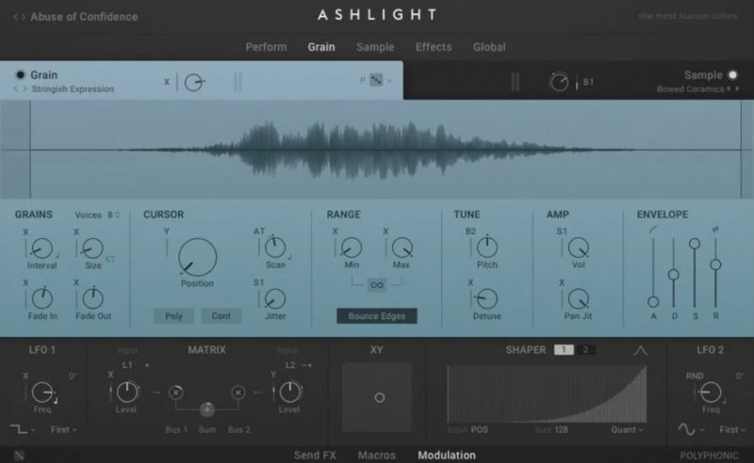Click the Sustain envelope slider handle
The height and width of the screenshot is (463, 754).
pos(695,243)
